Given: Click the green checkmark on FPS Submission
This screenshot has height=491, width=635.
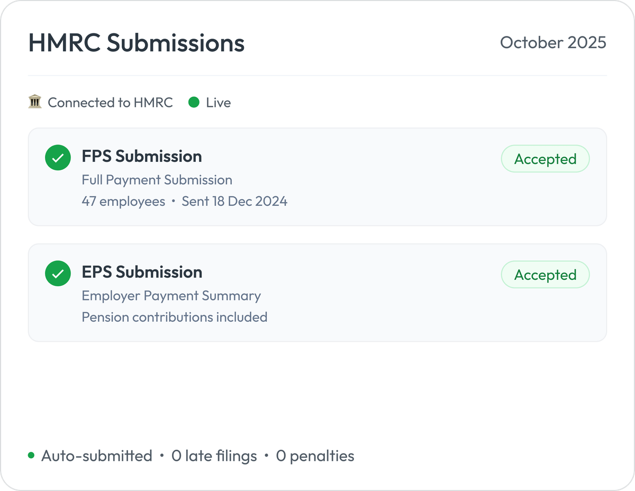Looking at the screenshot, I should [x=58, y=158].
